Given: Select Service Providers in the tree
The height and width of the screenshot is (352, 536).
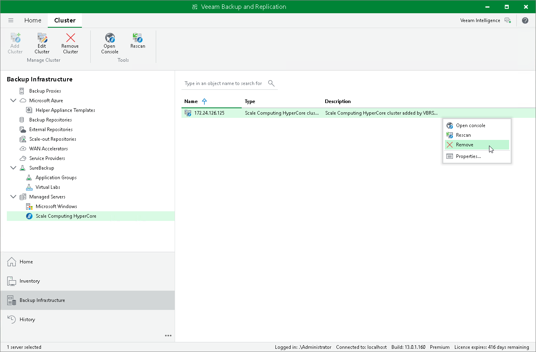Looking at the screenshot, I should [x=47, y=158].
